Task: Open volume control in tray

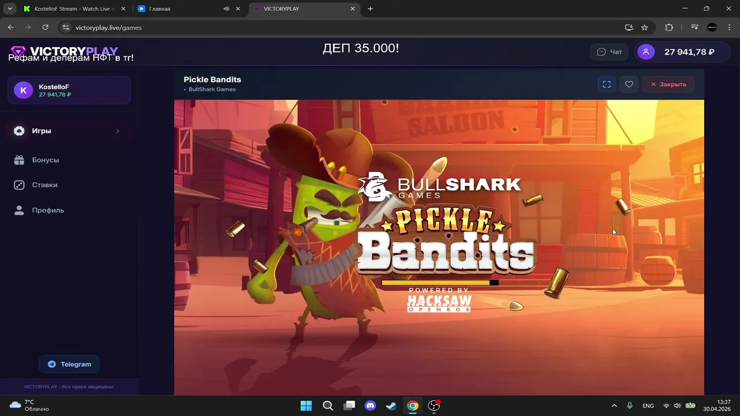Action: (x=678, y=406)
